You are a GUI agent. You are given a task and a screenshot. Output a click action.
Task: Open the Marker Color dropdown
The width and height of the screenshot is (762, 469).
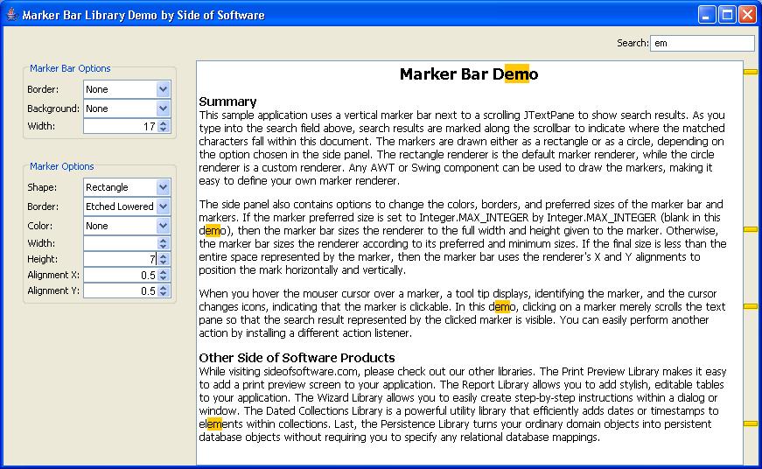click(163, 226)
